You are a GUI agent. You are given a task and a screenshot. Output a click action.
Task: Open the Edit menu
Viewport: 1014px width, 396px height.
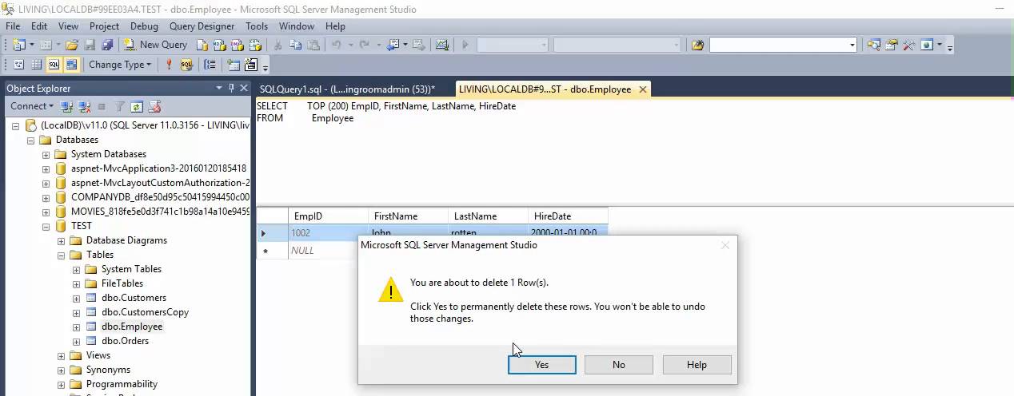point(39,26)
